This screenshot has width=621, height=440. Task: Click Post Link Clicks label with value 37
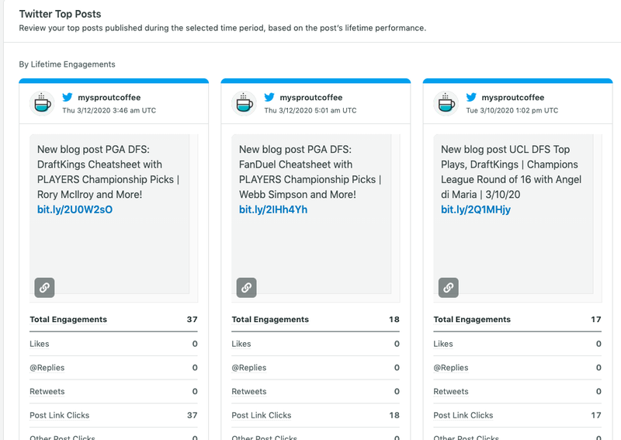tap(60, 415)
